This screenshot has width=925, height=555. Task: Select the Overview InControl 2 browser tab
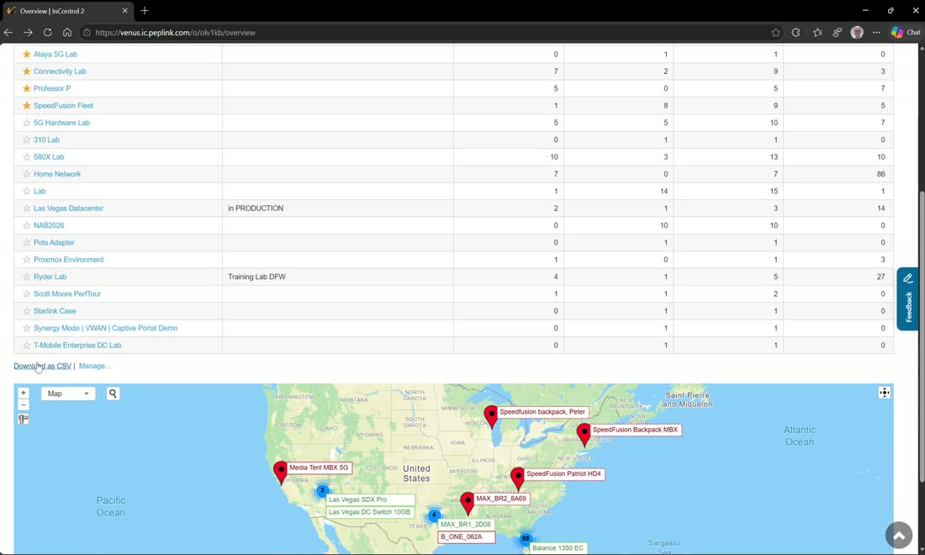(67, 11)
